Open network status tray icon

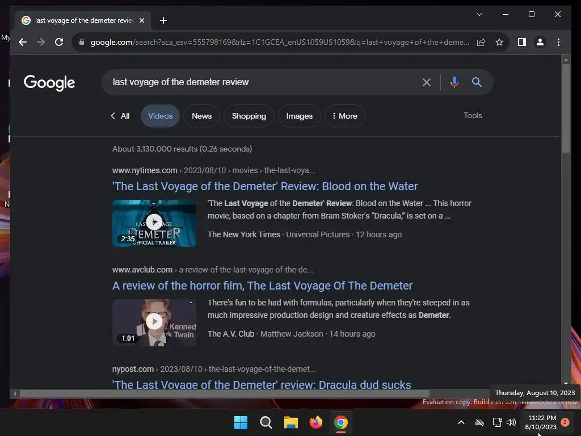pos(497,422)
